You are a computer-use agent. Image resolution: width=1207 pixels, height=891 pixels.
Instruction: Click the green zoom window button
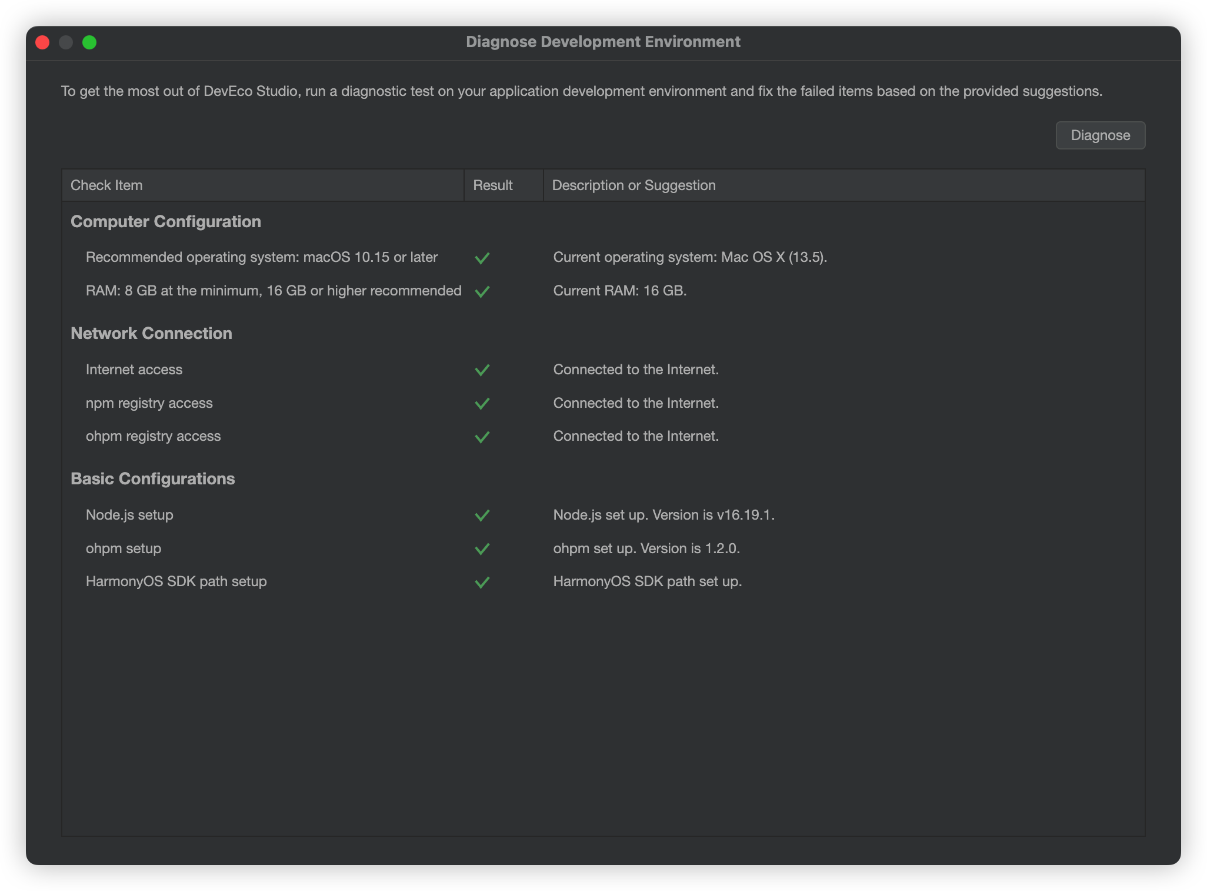89,42
